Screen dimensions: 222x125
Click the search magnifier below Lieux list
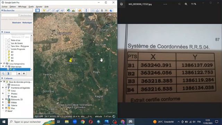3,74
